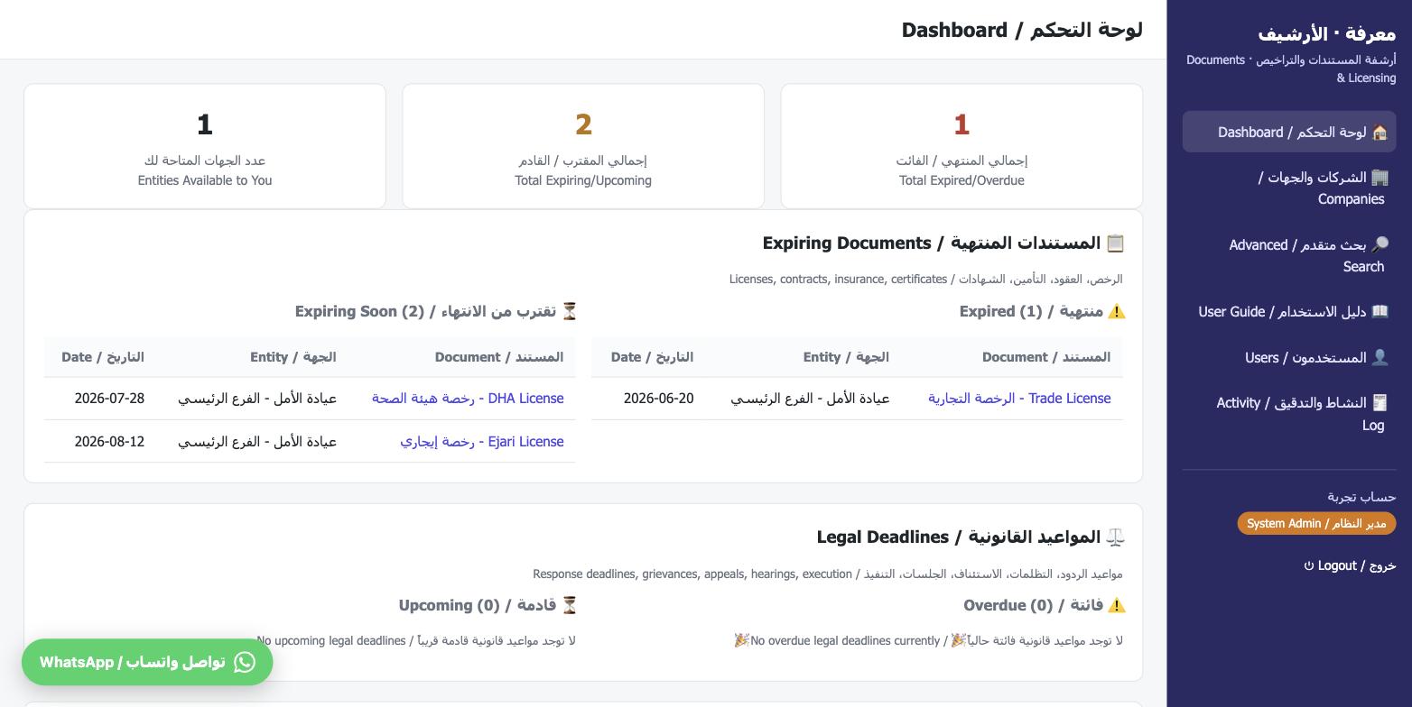This screenshot has height=707, width=1412.
Task: Open the WhatsApp contact button
Action: click(147, 662)
